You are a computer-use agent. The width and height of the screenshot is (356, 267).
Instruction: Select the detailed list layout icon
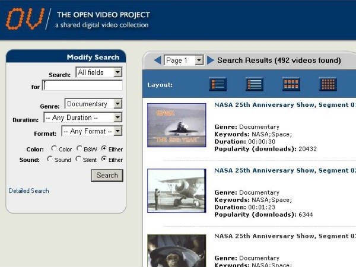(x=218, y=84)
